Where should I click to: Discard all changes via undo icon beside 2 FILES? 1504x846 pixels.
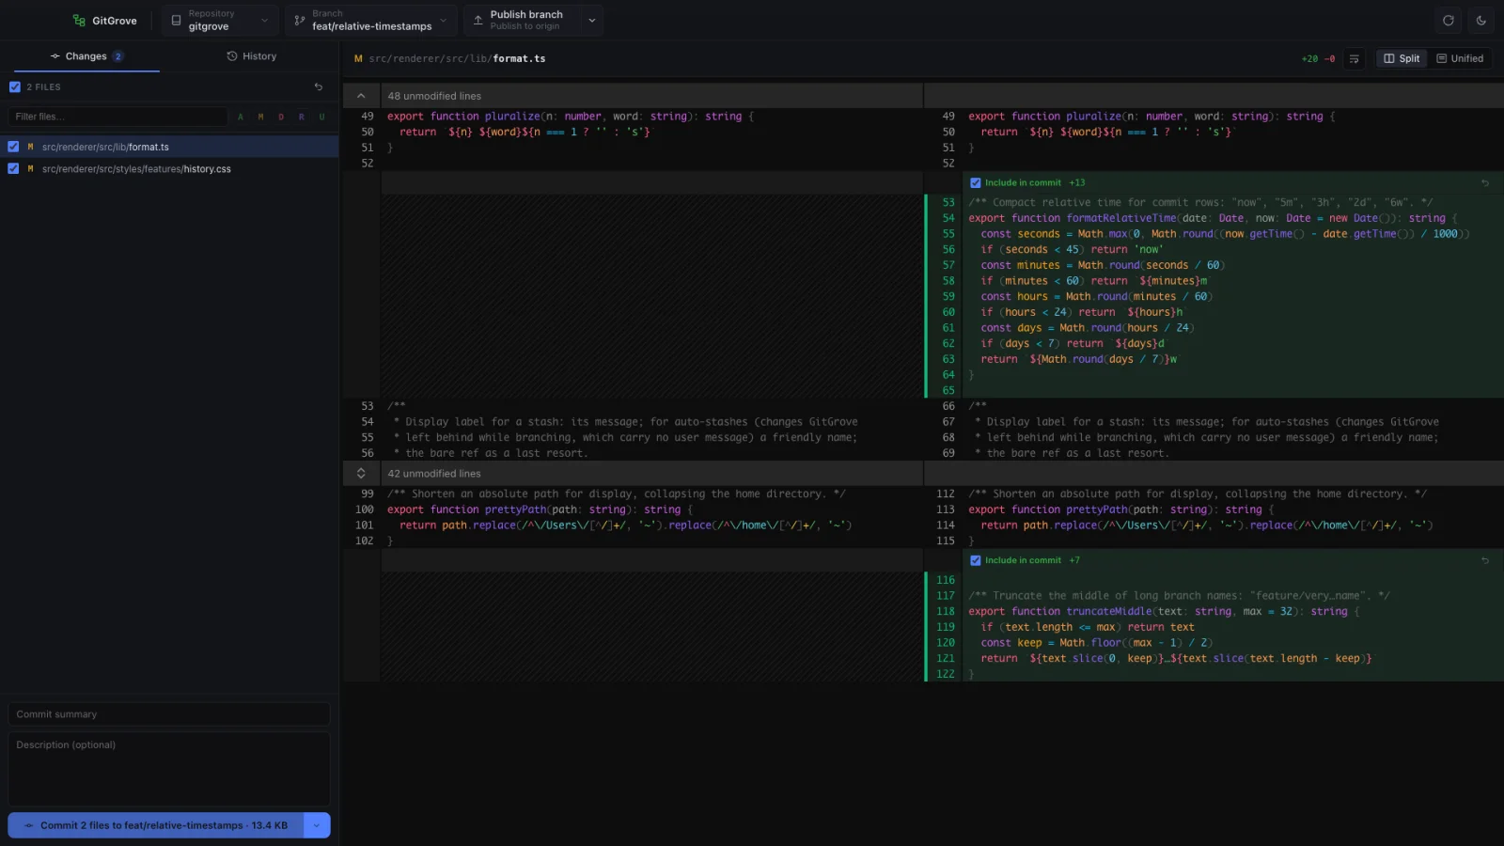click(x=319, y=86)
